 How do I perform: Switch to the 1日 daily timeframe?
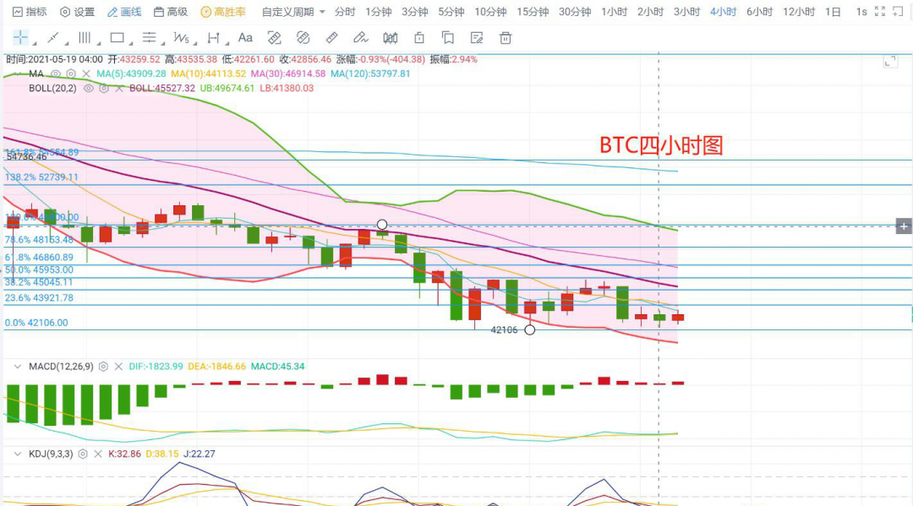click(833, 12)
